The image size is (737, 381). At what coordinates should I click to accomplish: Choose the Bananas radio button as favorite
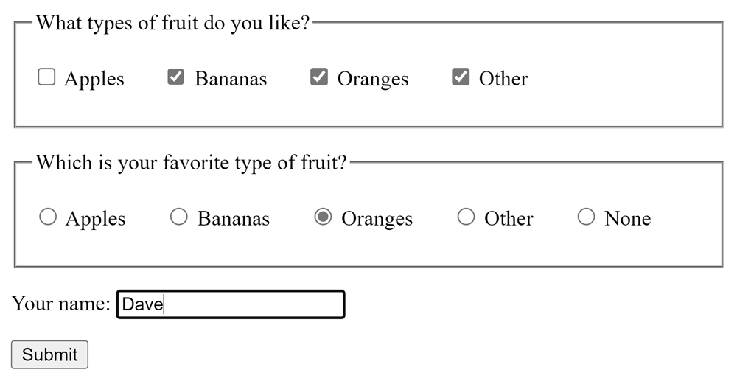tap(179, 217)
